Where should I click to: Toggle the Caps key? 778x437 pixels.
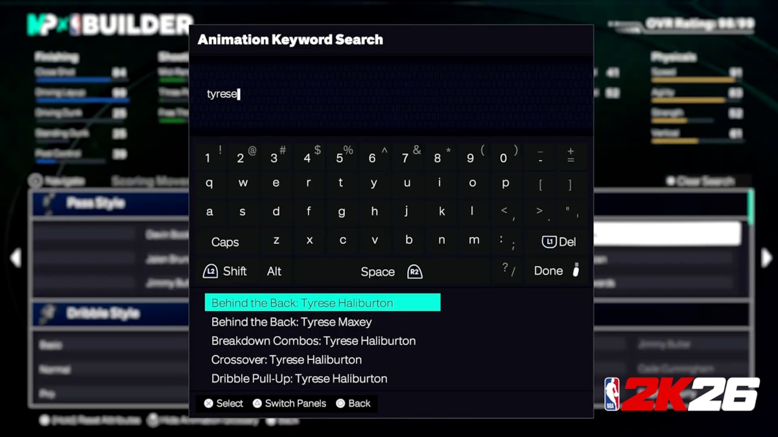(x=225, y=241)
